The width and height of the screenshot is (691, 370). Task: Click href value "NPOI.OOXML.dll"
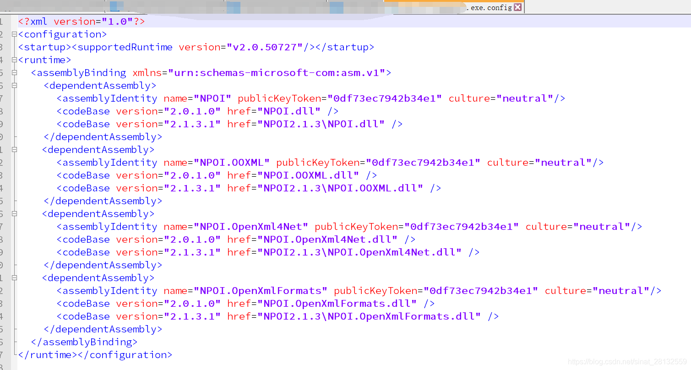(x=308, y=175)
